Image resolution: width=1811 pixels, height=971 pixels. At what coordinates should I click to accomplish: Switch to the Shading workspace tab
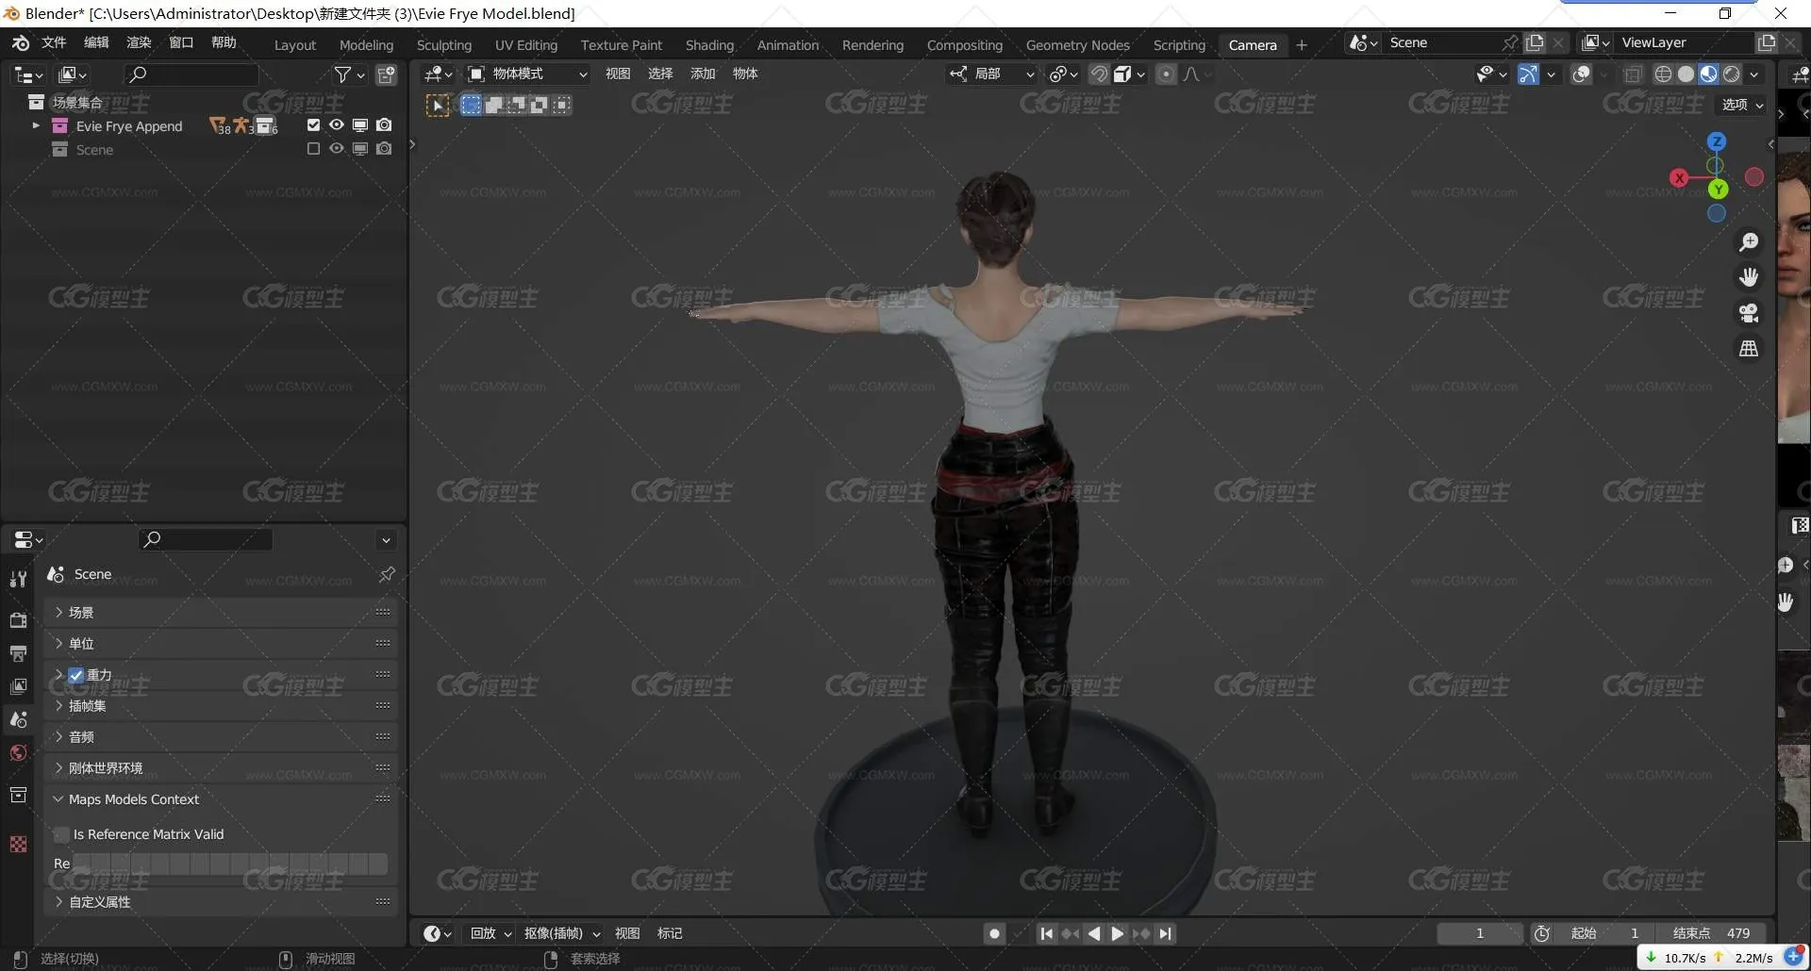[709, 45]
